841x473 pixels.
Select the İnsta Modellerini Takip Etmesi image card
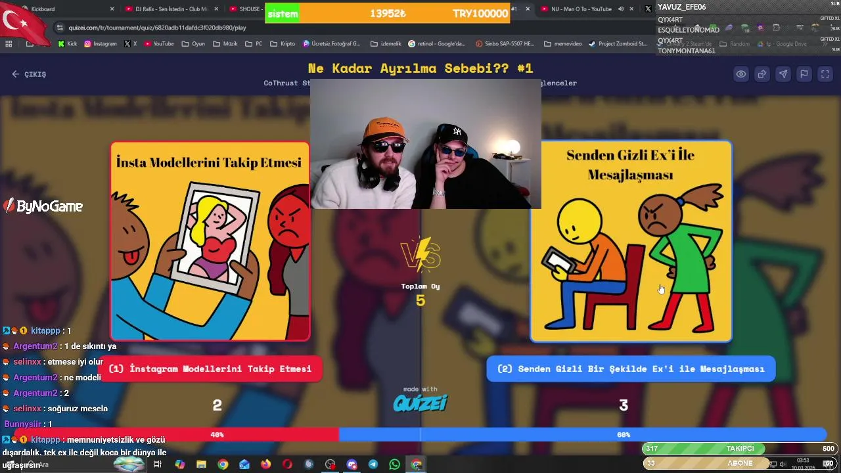(210, 241)
